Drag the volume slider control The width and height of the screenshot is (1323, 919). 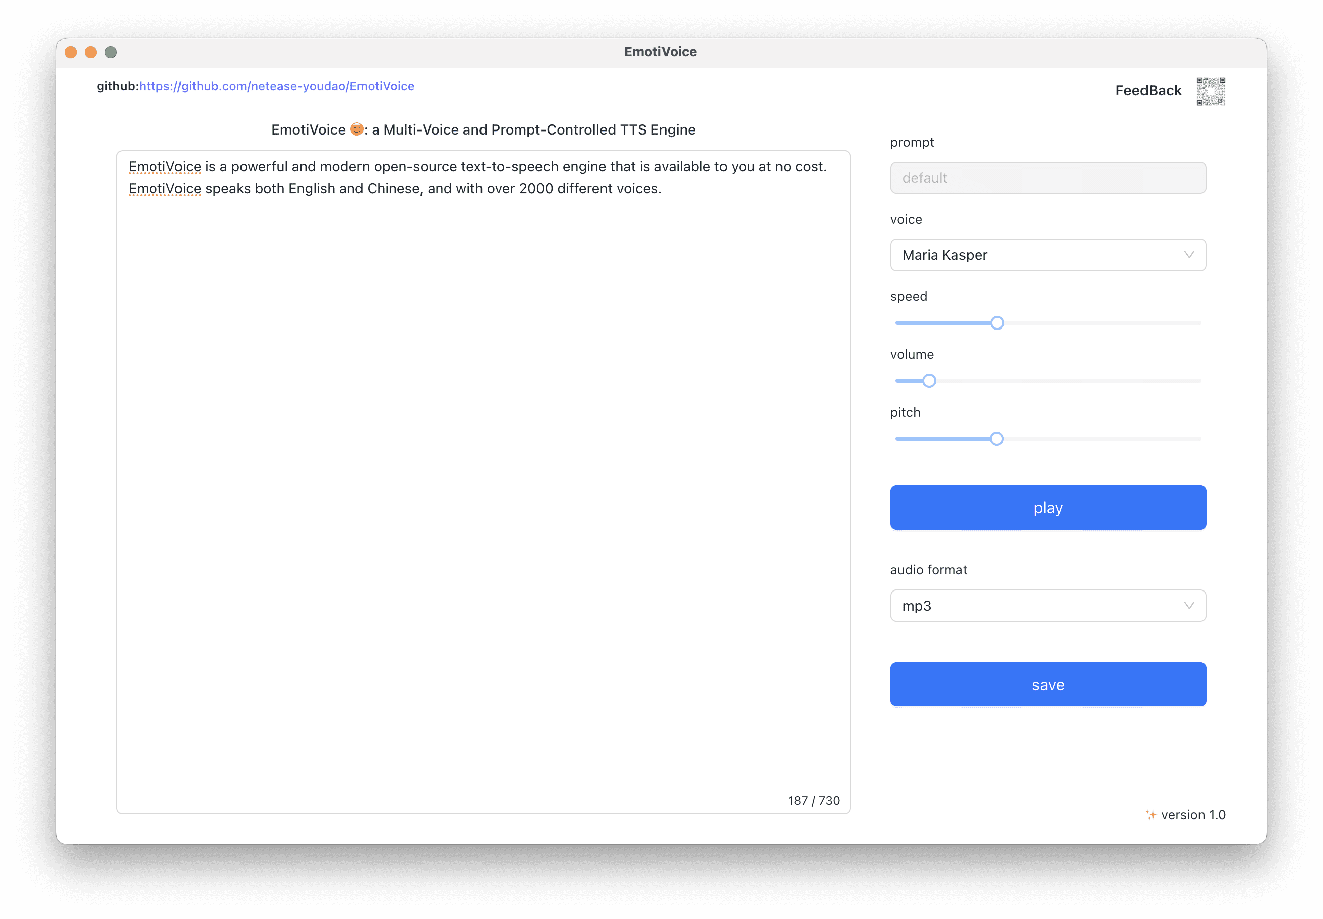point(927,380)
